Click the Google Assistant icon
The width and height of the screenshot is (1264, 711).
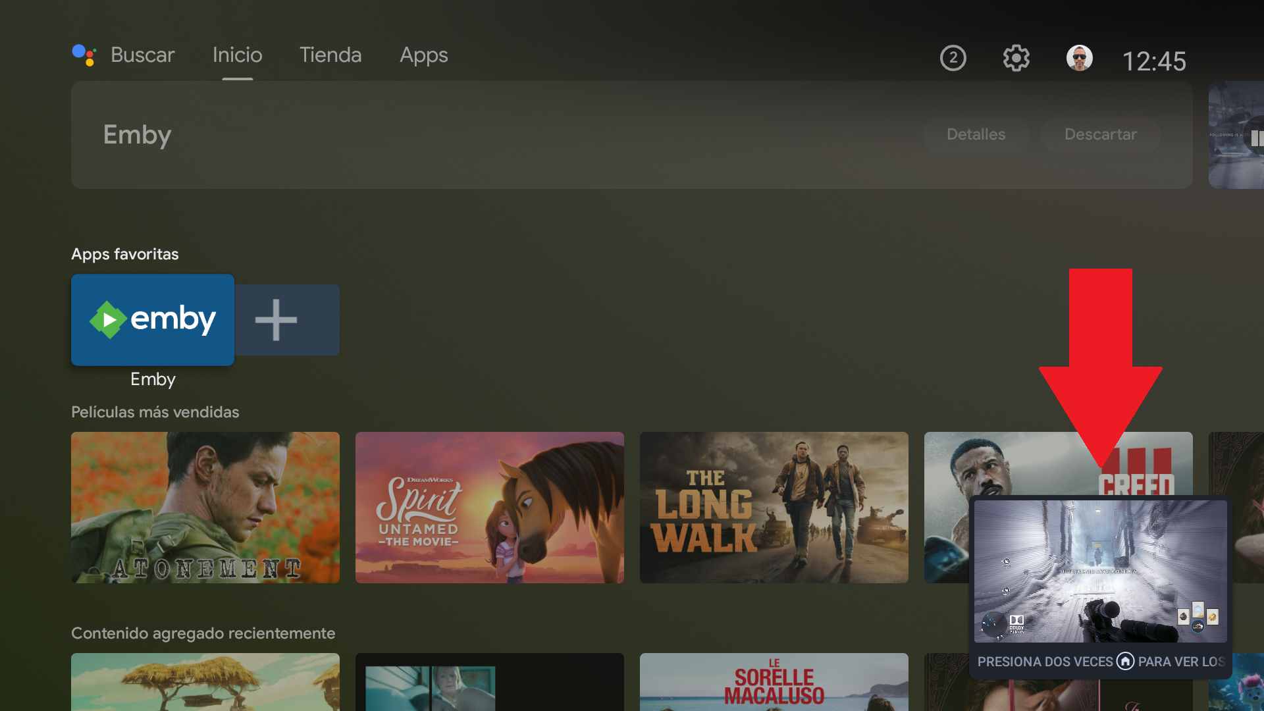84,55
